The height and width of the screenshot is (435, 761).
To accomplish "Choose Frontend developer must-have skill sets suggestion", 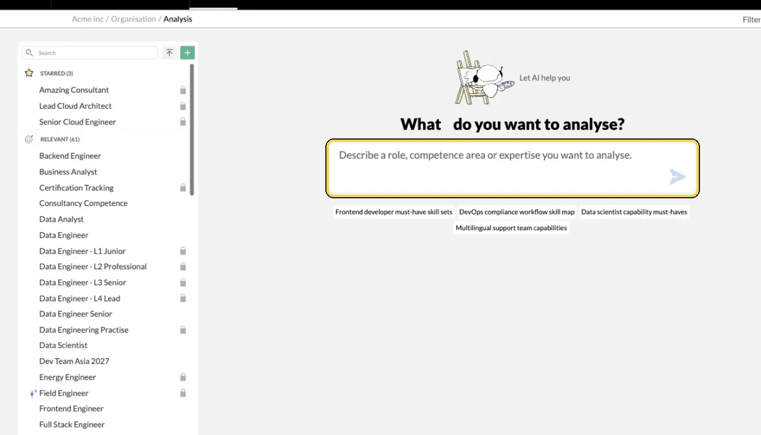I will tap(394, 212).
